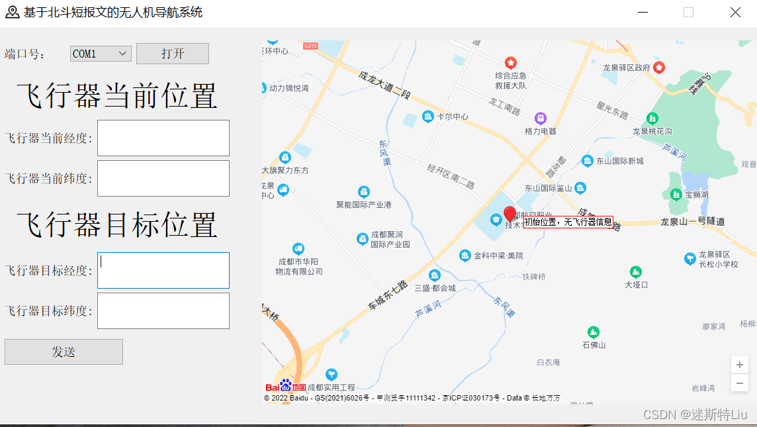Screen dimensions: 757x427
Task: Click the 龙泉桃花沟 green park marker
Action: (x=652, y=119)
